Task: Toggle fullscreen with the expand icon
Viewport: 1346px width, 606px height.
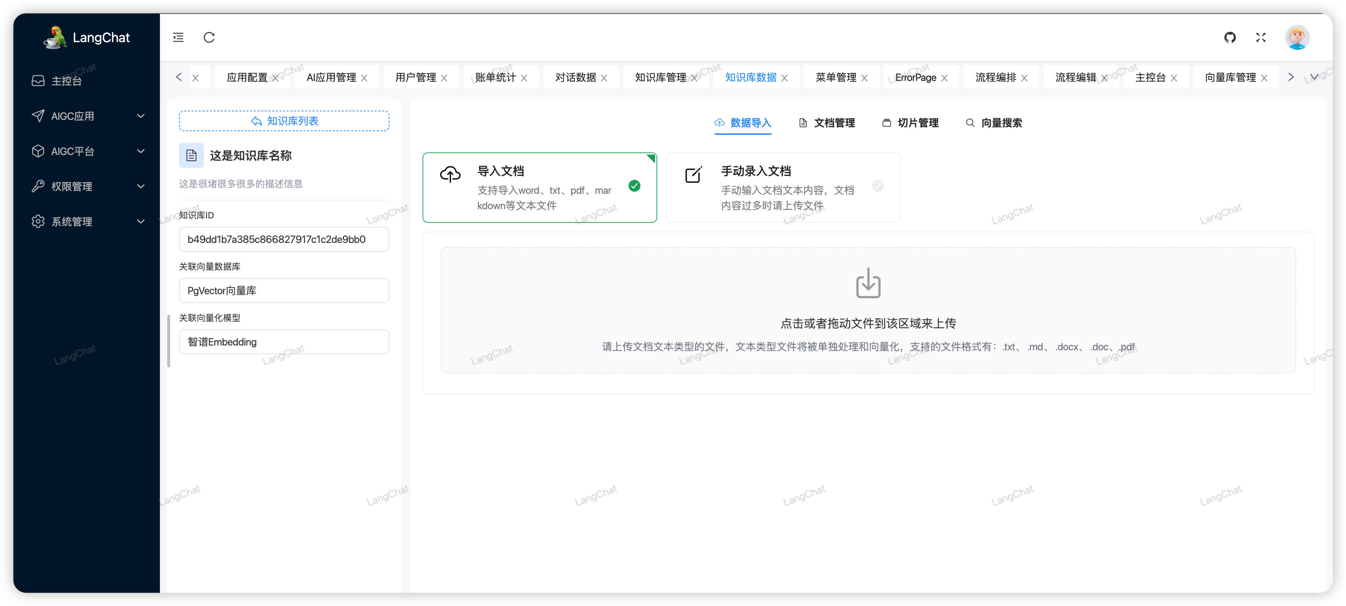Action: (1261, 38)
